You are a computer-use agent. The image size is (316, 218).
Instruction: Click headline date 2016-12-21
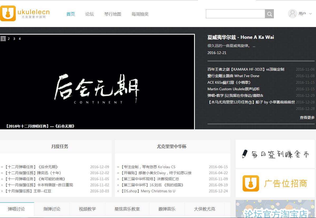[x=217, y=53]
